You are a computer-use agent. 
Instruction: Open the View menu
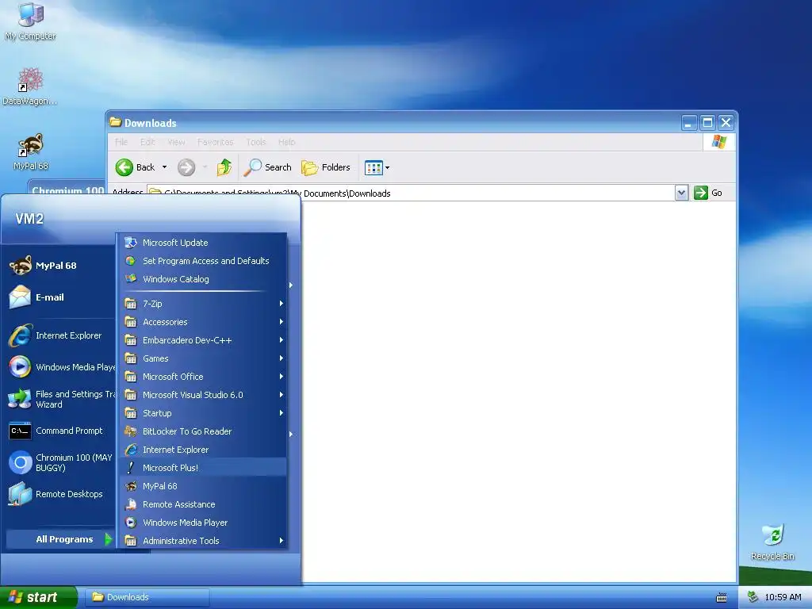pos(176,142)
